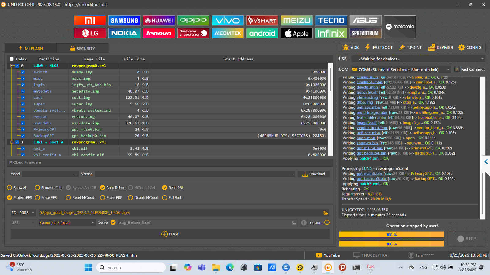The image size is (490, 275).
Task: Open the Infinix brand module
Action: [x=331, y=33]
